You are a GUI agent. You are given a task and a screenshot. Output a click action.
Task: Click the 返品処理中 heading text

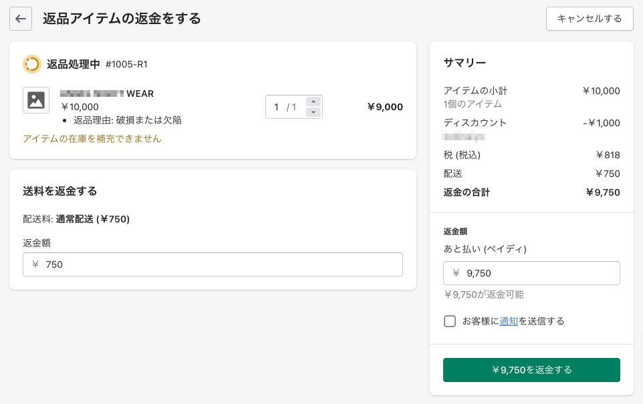pyautogui.click(x=74, y=64)
